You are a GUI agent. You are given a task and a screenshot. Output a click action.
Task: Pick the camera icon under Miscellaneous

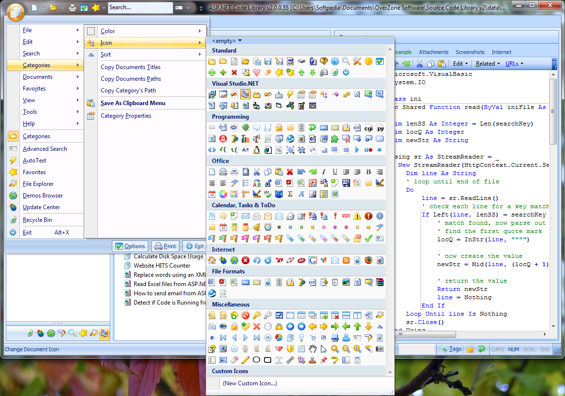tap(380, 349)
